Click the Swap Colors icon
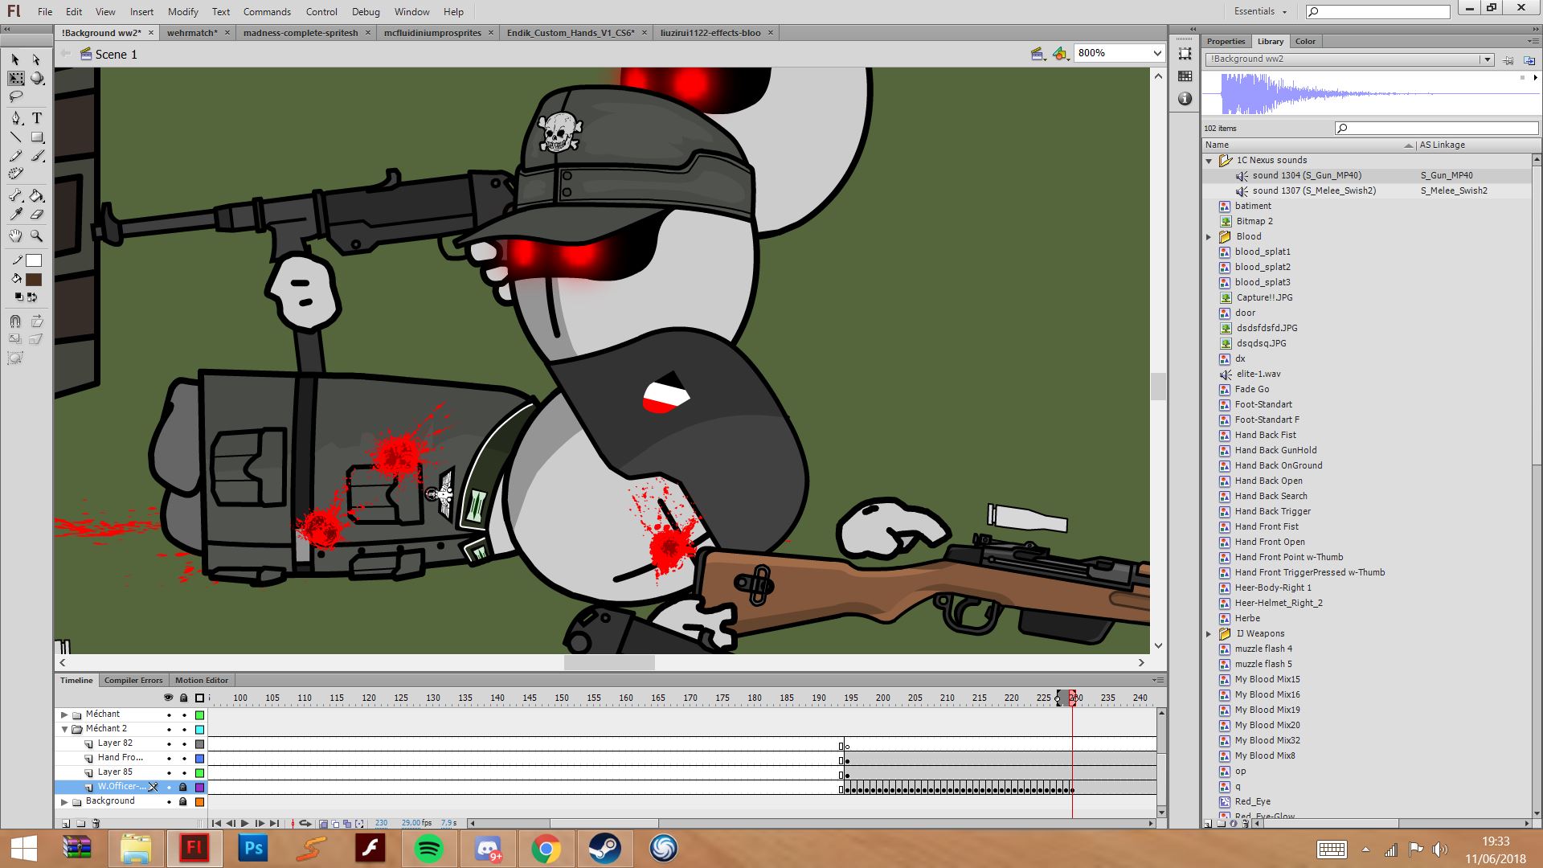The width and height of the screenshot is (1543, 868). 32,297
